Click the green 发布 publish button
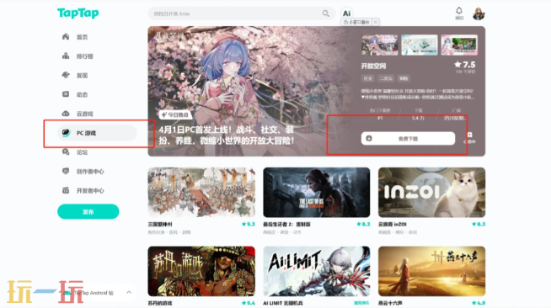Viewport: 551px width, 308px height. 88,212
